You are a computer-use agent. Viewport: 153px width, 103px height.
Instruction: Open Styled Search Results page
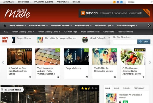coord(90,32)
